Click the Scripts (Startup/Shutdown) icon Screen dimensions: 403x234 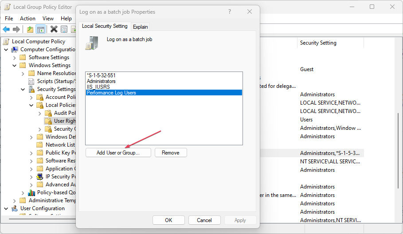[x=31, y=81]
